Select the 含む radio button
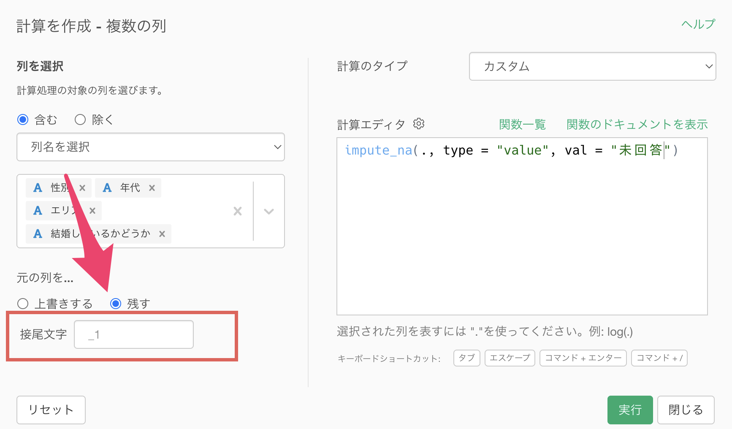732x429 pixels. 23,120
